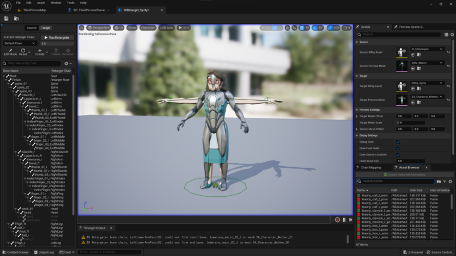This screenshot has width=456, height=256.
Task: Browse to Source IKRig Asset in content browser
Action: coord(419,55)
